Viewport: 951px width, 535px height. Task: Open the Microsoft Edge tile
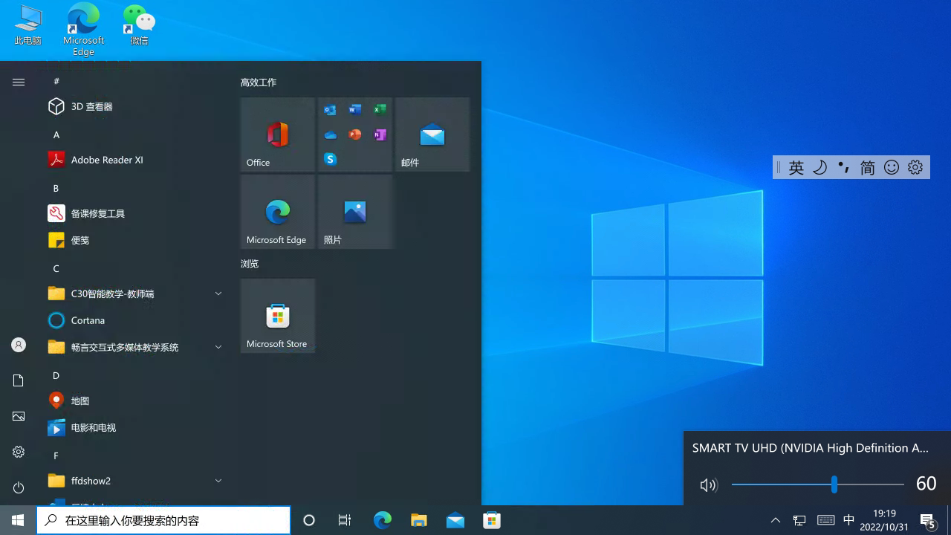coord(278,212)
